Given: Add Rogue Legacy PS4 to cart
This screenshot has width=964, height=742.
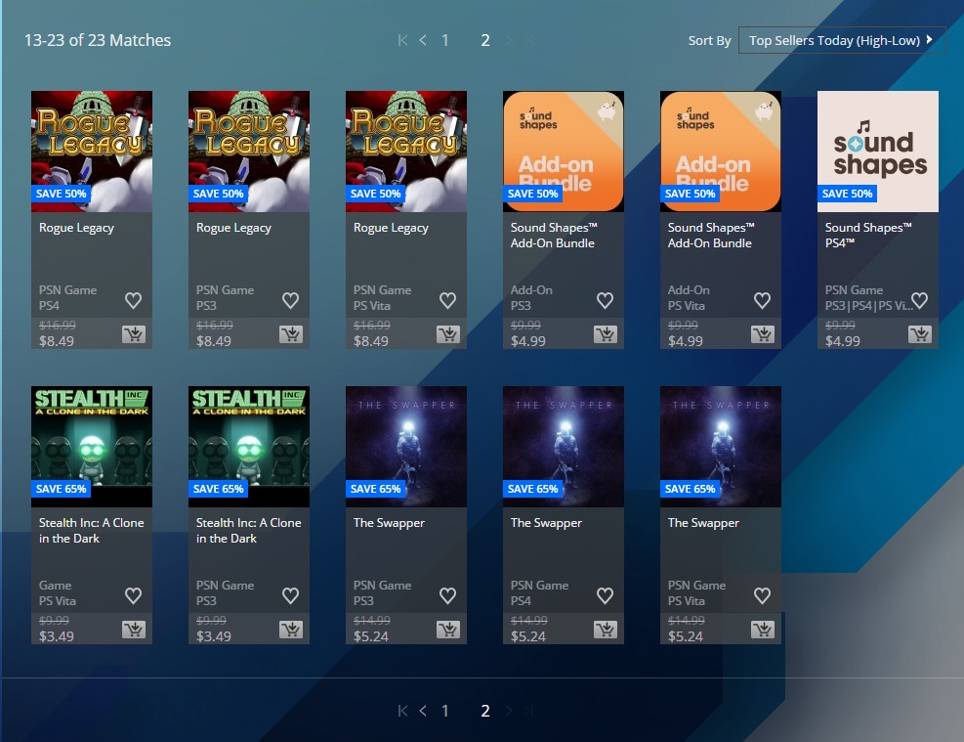Looking at the screenshot, I should [134, 334].
